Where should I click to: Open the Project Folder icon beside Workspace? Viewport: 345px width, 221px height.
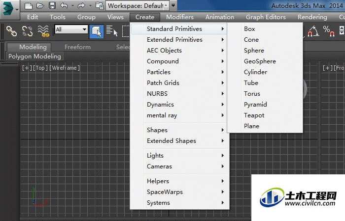tap(100, 6)
